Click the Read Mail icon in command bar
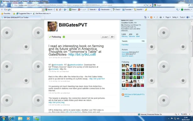This screenshot has height=121, width=193. point(157,17)
